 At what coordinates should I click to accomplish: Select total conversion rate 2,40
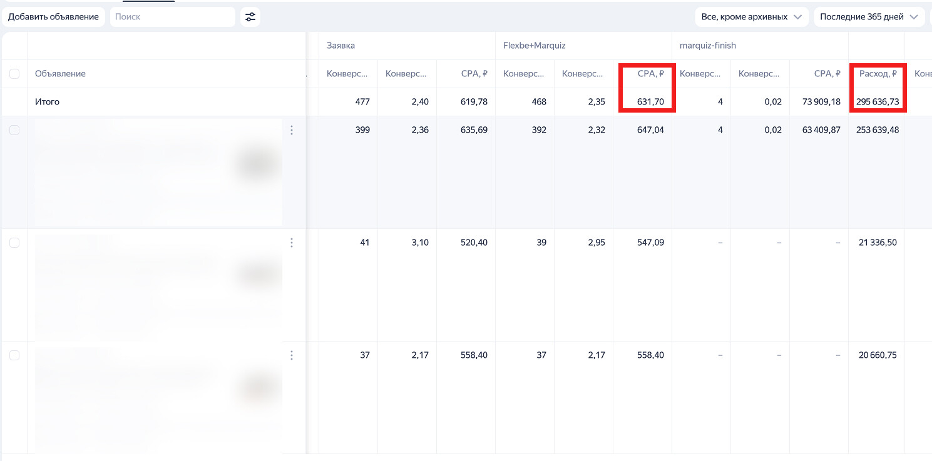(x=420, y=102)
